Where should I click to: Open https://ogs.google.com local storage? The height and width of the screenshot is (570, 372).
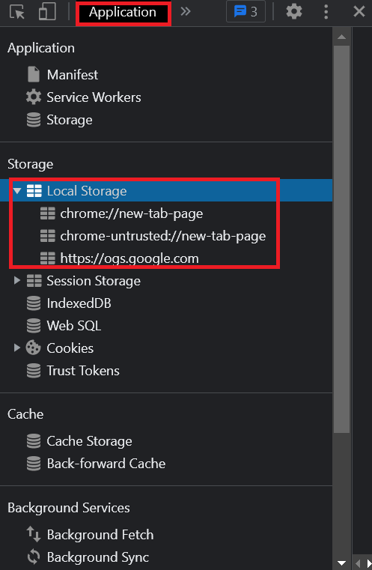[129, 258]
